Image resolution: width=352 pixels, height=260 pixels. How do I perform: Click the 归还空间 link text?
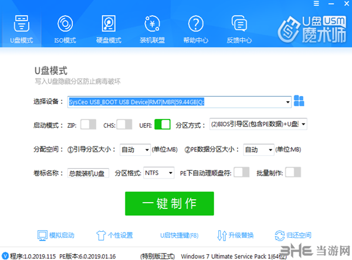[299, 235]
